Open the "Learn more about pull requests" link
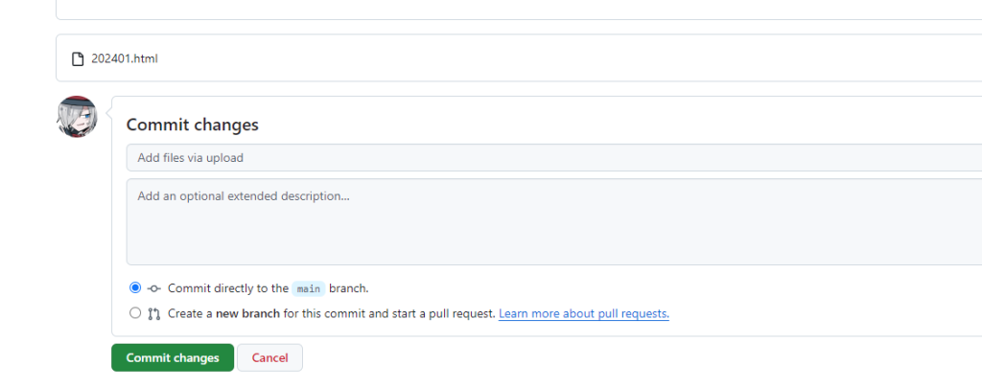 point(583,313)
